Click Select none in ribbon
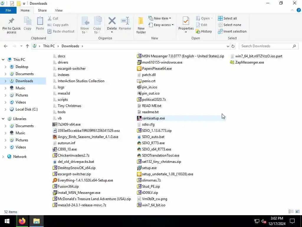Viewport: 302px width, 227px height. (229, 25)
